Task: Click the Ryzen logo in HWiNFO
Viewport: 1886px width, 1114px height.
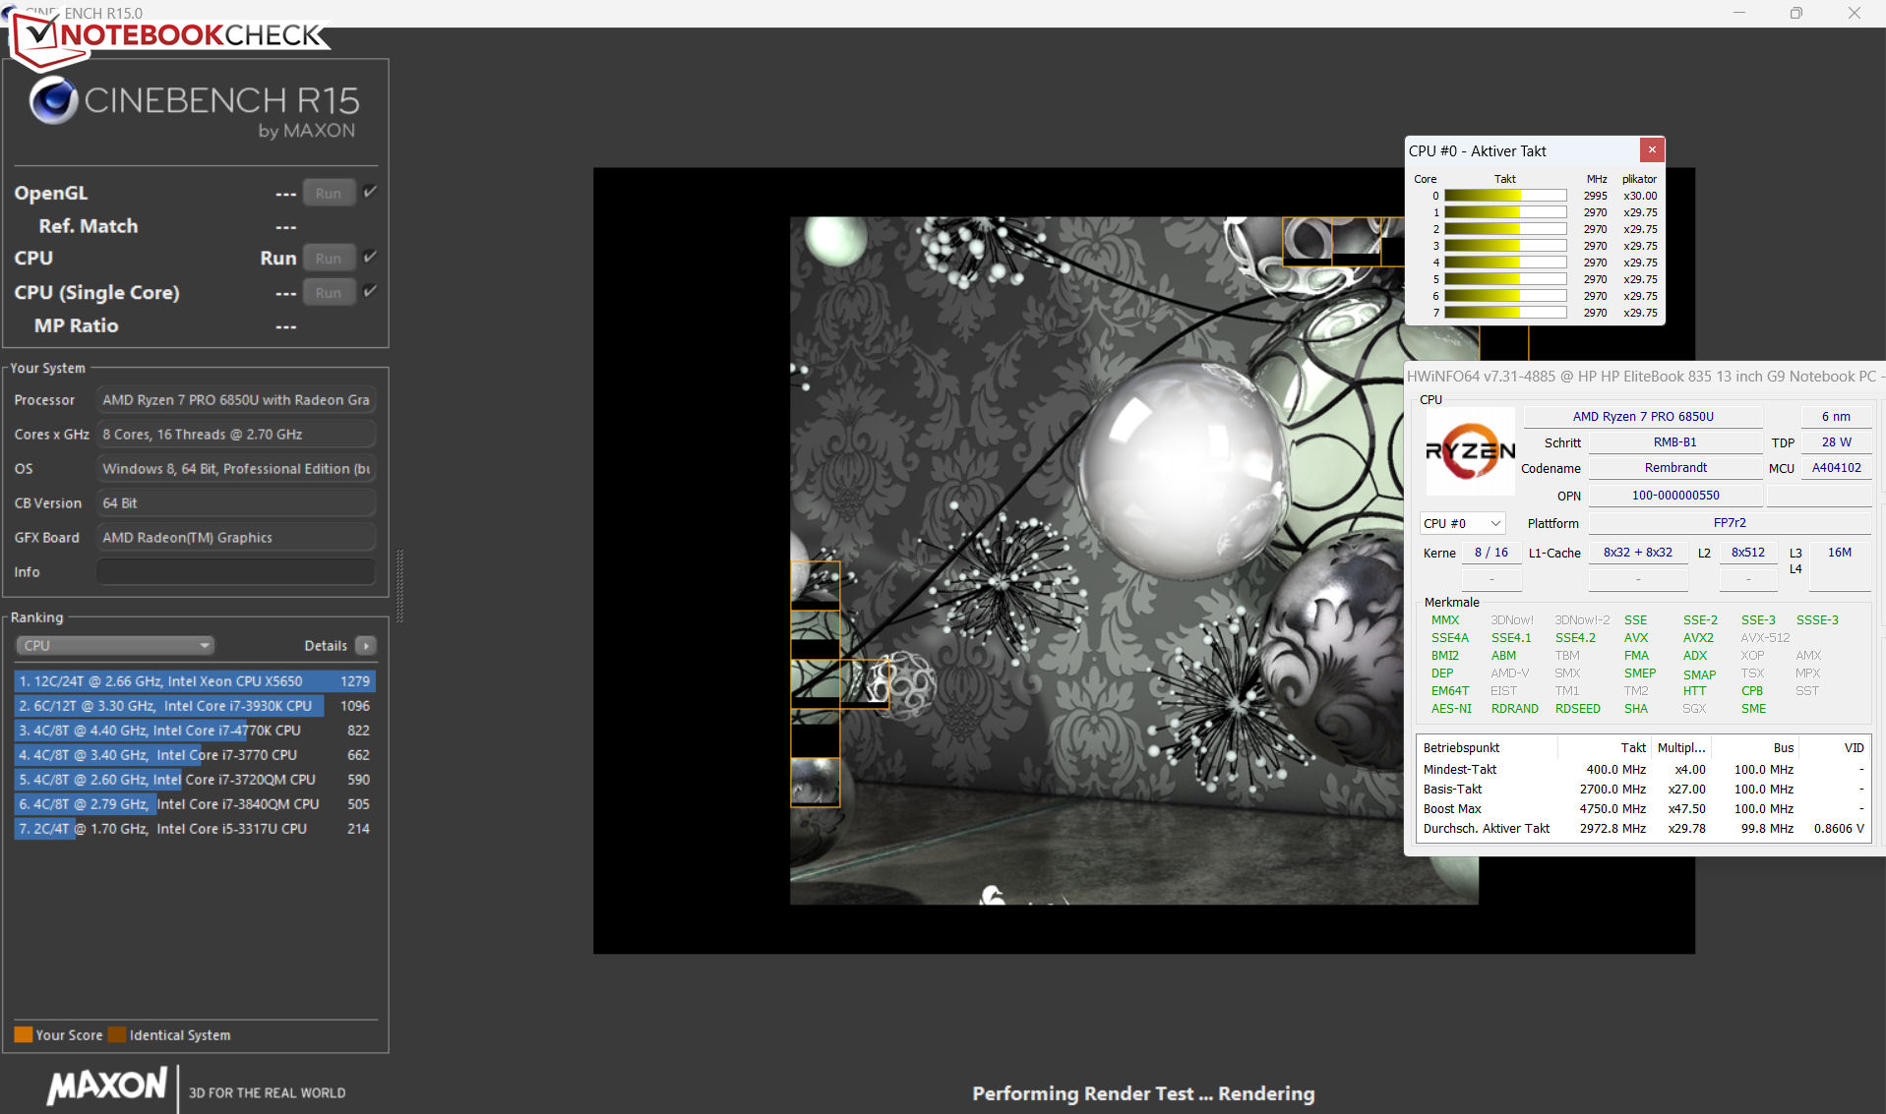Action: [x=1471, y=451]
